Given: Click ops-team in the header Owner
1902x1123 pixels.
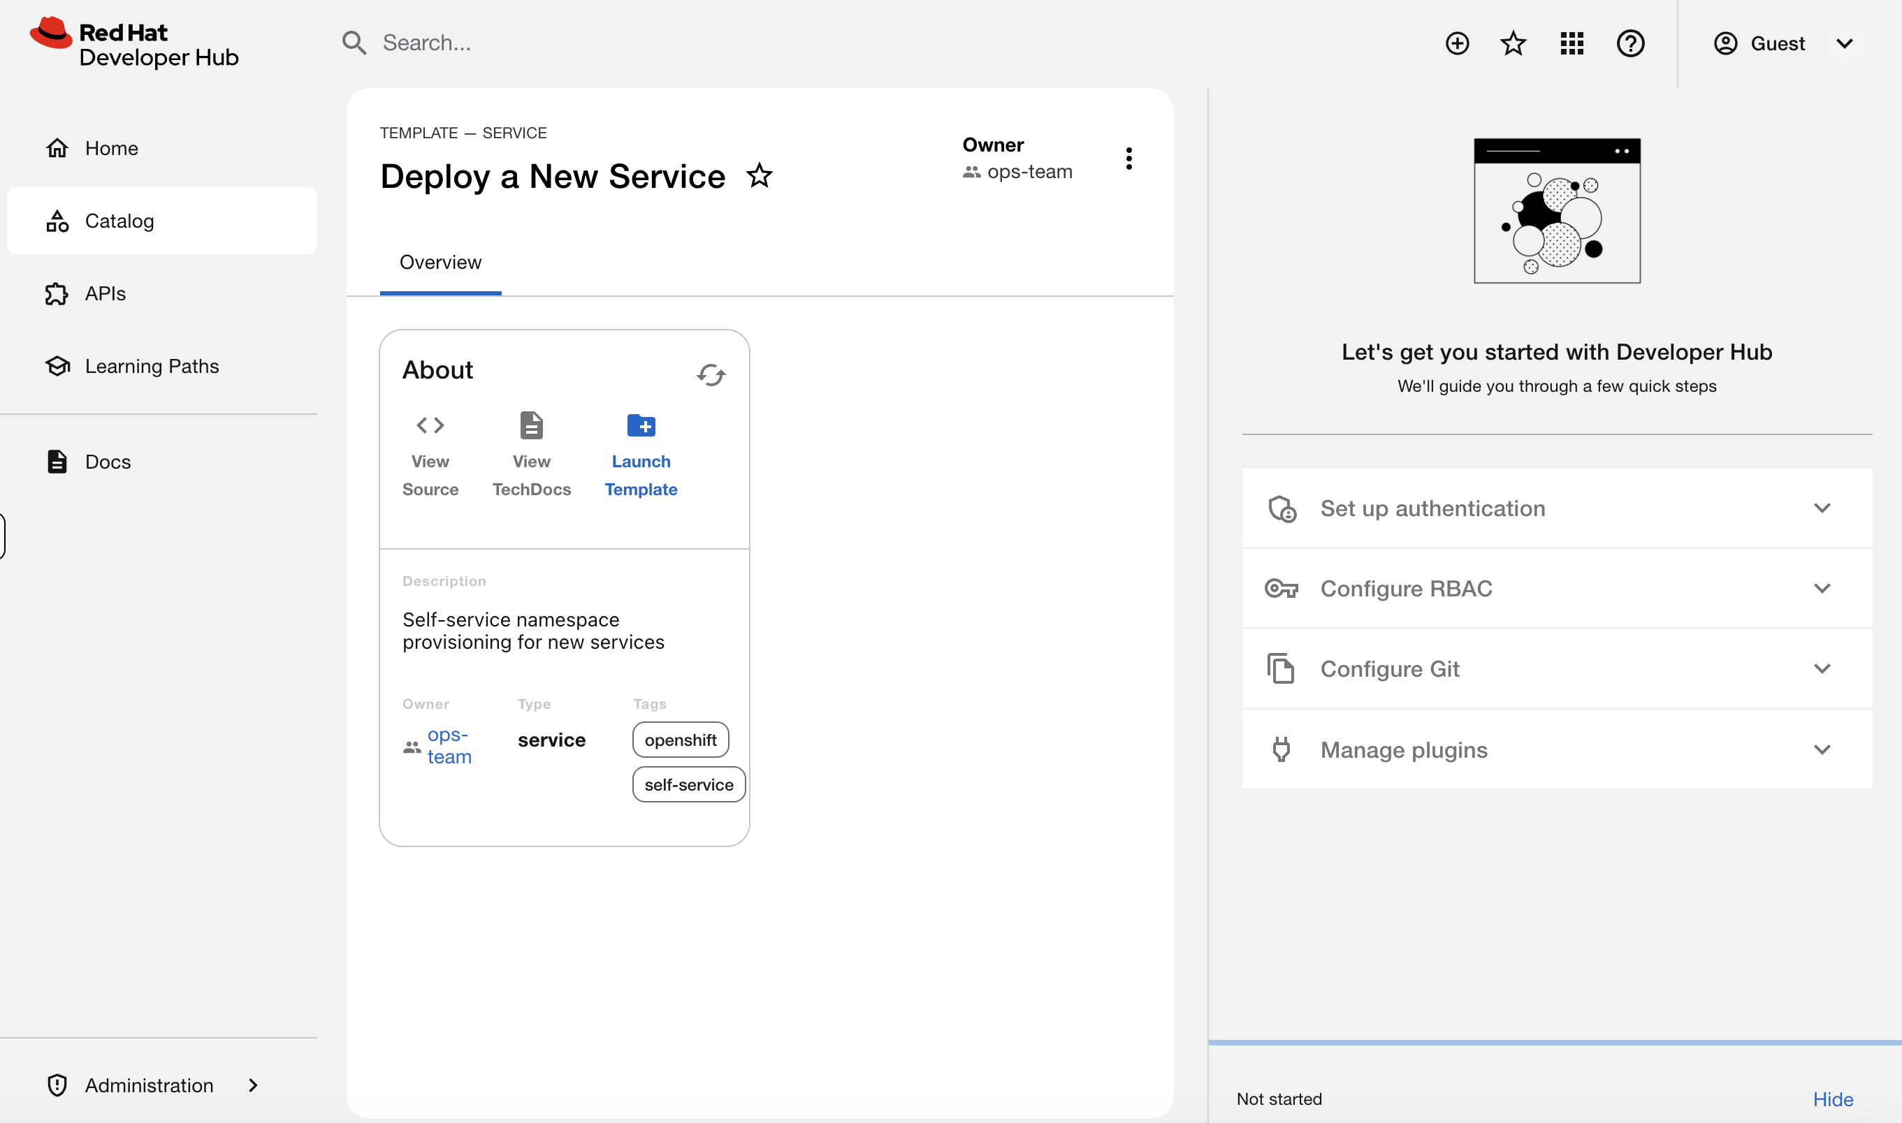Looking at the screenshot, I should click(1030, 172).
